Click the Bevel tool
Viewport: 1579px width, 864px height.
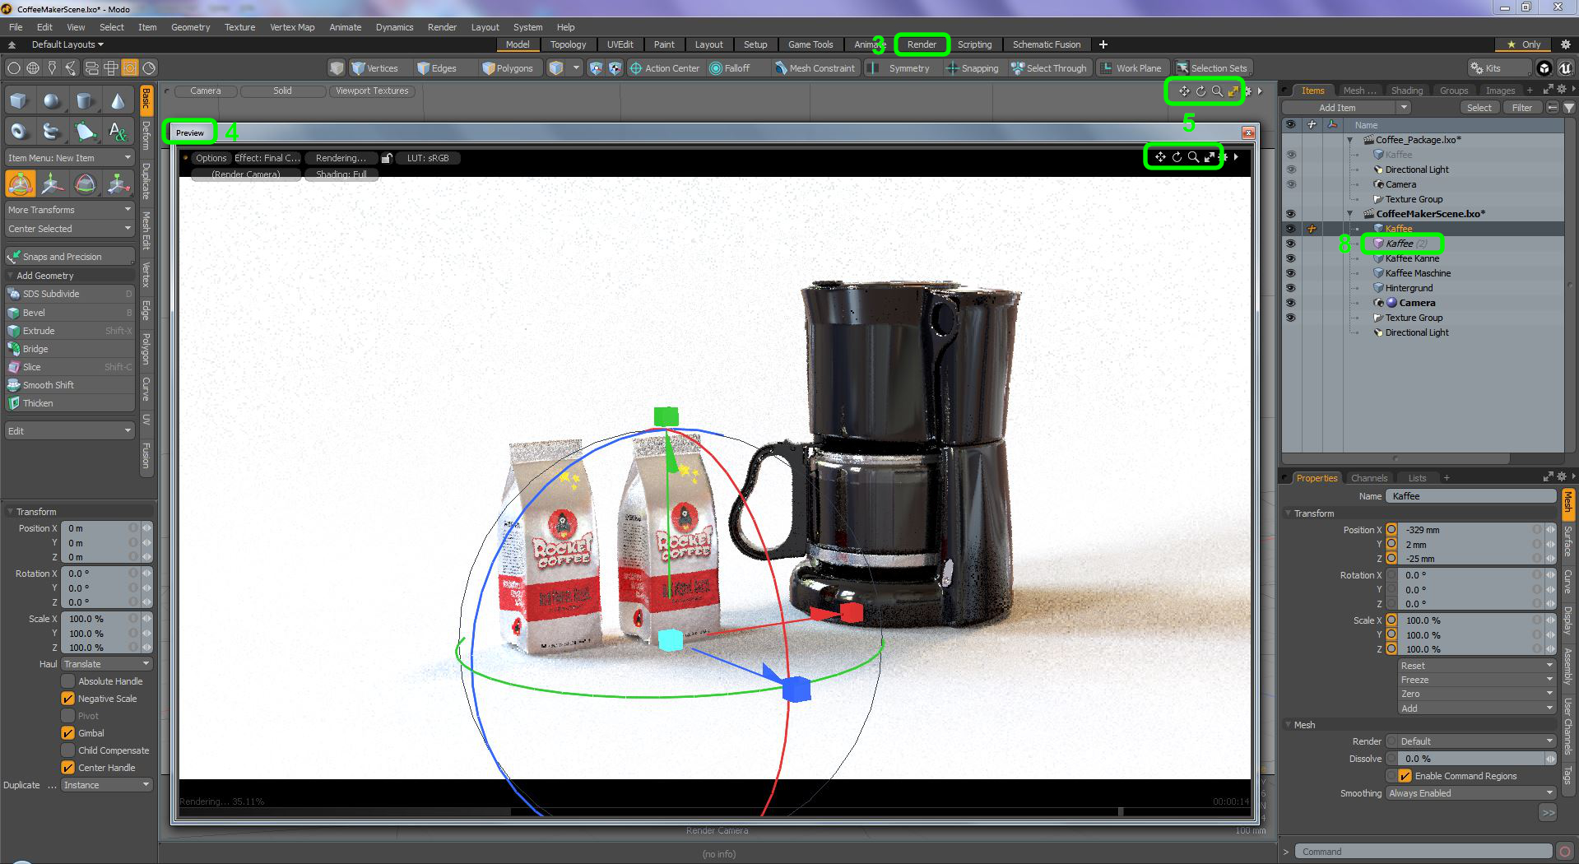70,313
